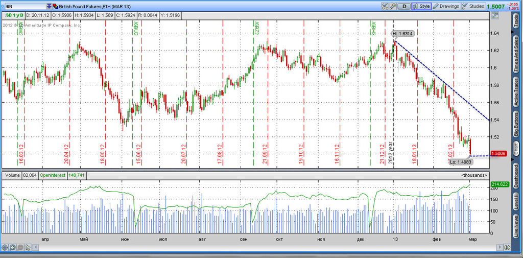Click the 16.03.12 expiration marker
This screenshot has width=523, height=258.
(21, 154)
